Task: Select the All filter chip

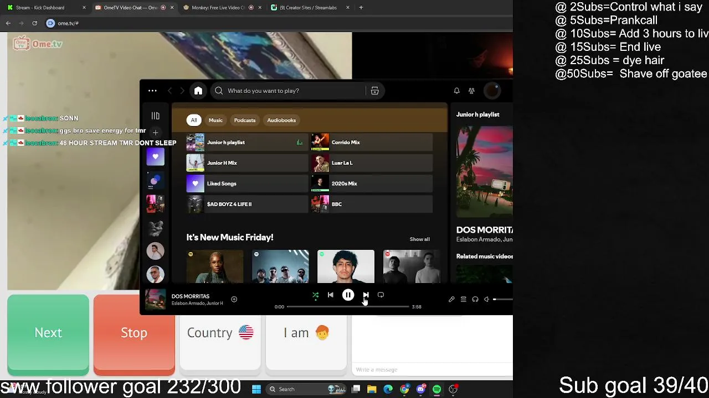Action: point(194,120)
